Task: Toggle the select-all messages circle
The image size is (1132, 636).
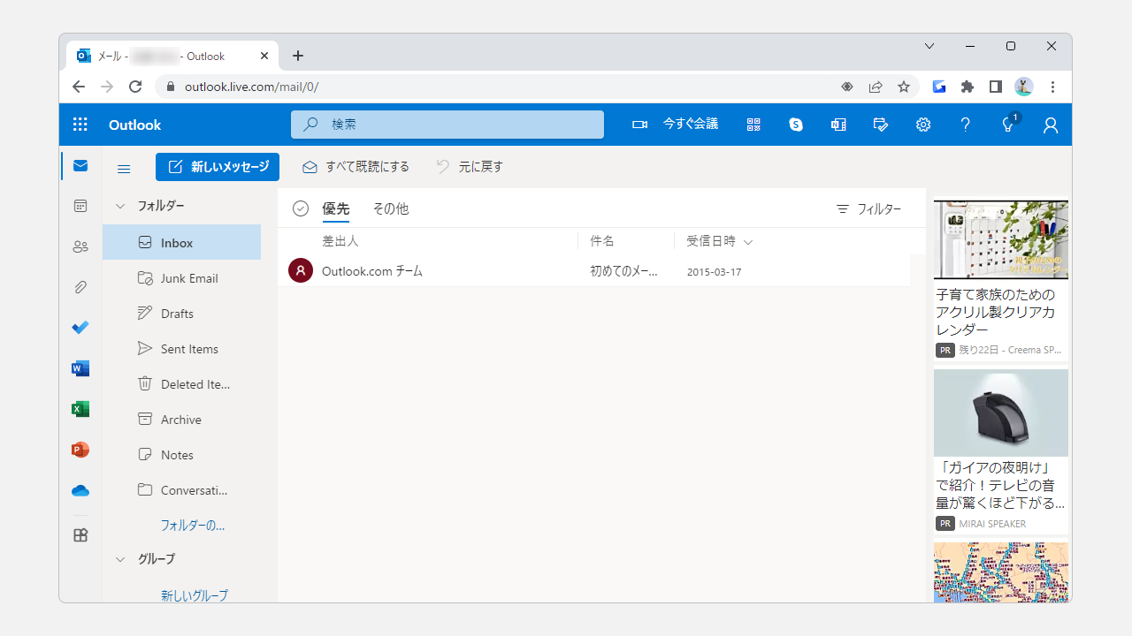Action: coord(301,208)
